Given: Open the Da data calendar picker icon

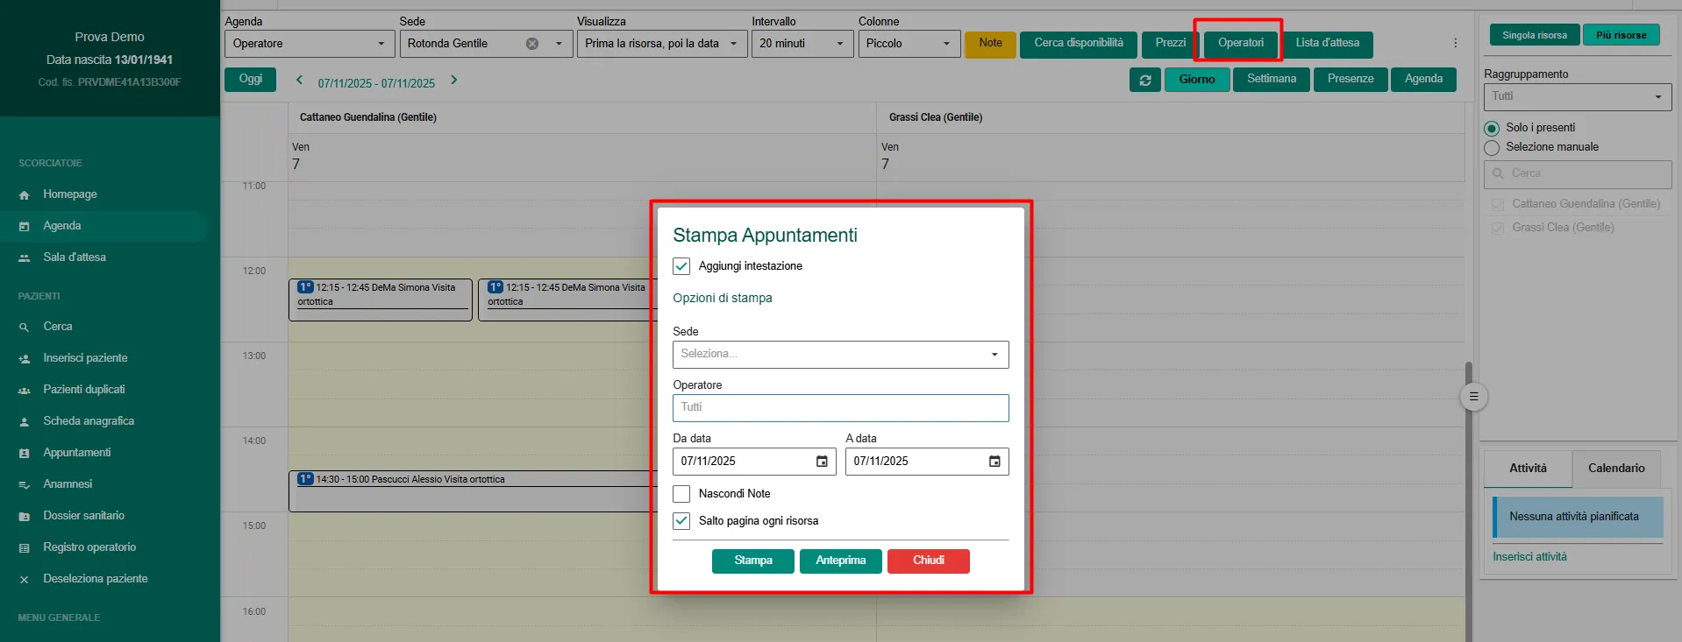Looking at the screenshot, I should tap(822, 462).
